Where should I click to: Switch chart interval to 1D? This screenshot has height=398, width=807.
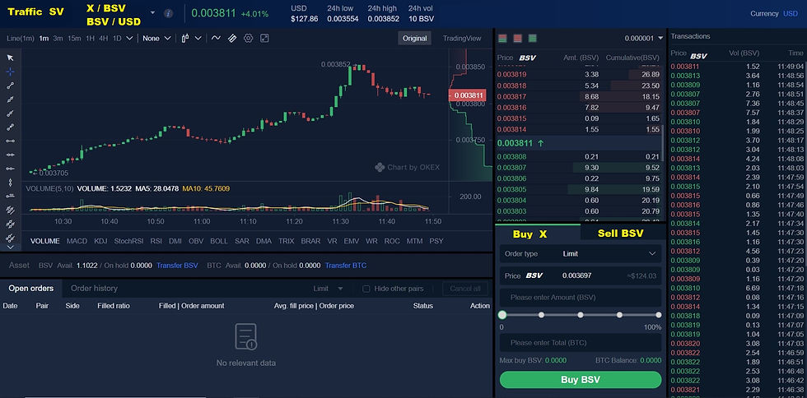(117, 38)
